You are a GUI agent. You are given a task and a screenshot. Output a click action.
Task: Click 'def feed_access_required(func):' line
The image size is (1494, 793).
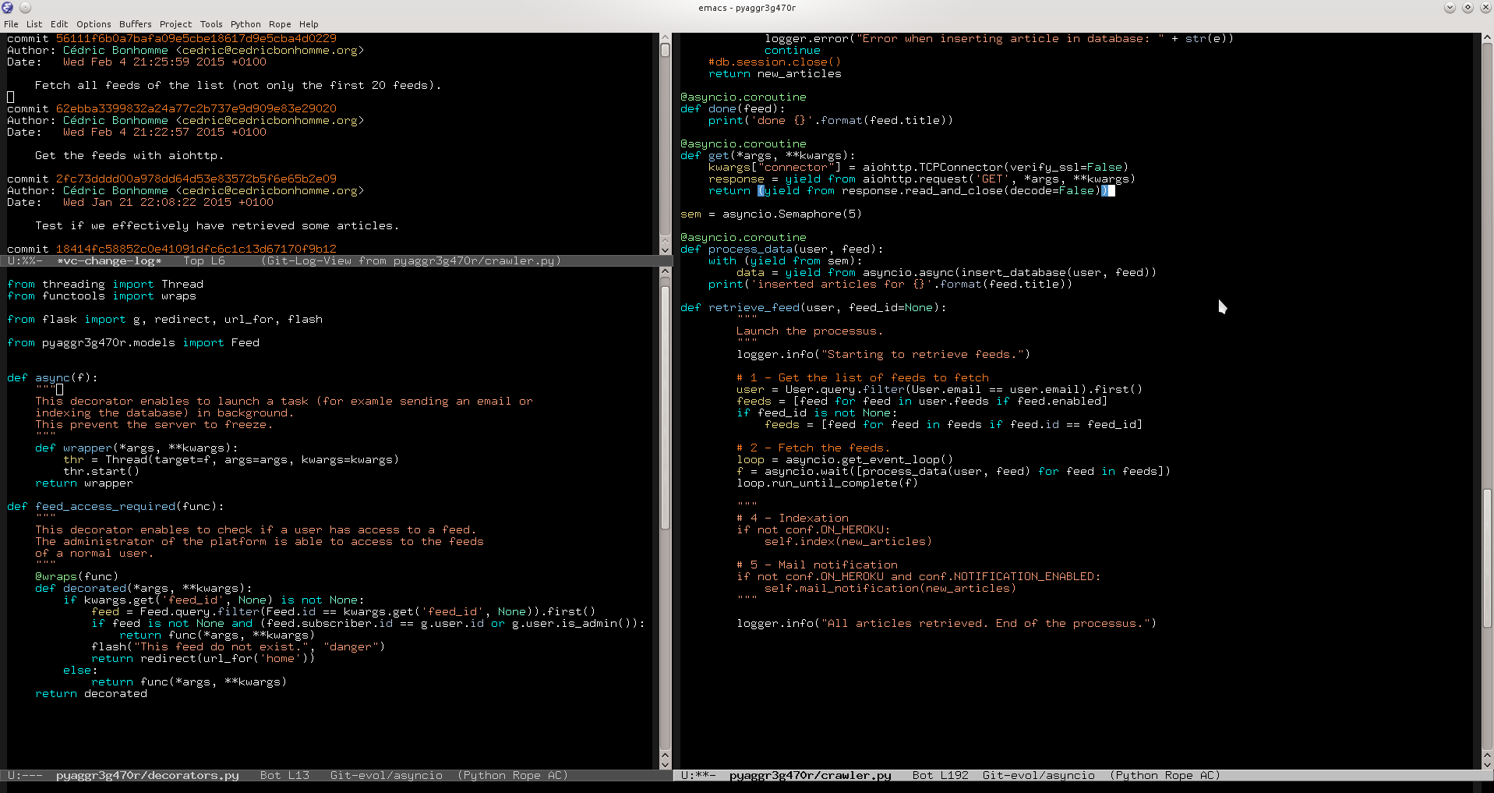click(x=115, y=506)
